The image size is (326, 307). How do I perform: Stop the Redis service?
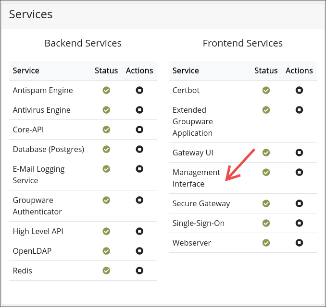pyautogui.click(x=139, y=271)
